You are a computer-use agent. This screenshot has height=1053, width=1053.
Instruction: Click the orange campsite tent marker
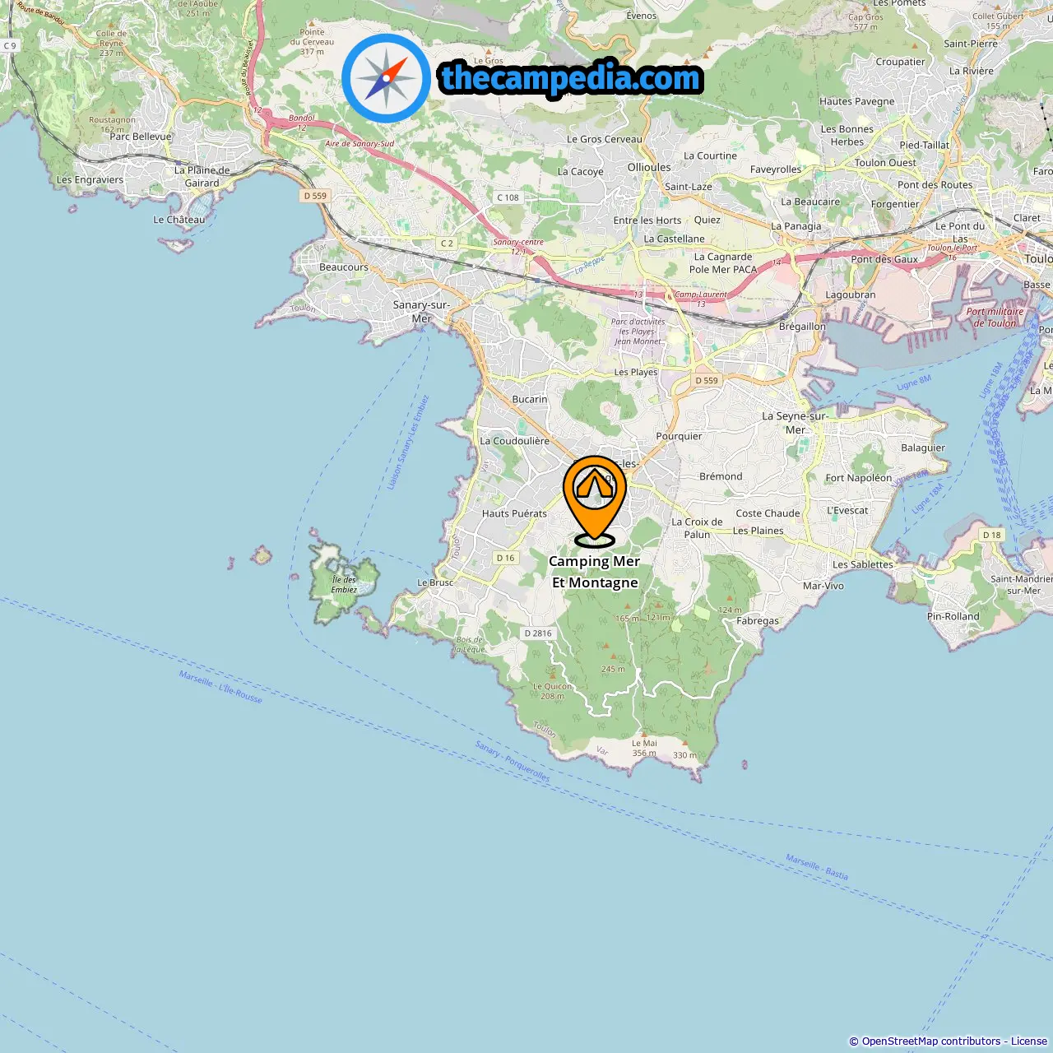pos(595,500)
